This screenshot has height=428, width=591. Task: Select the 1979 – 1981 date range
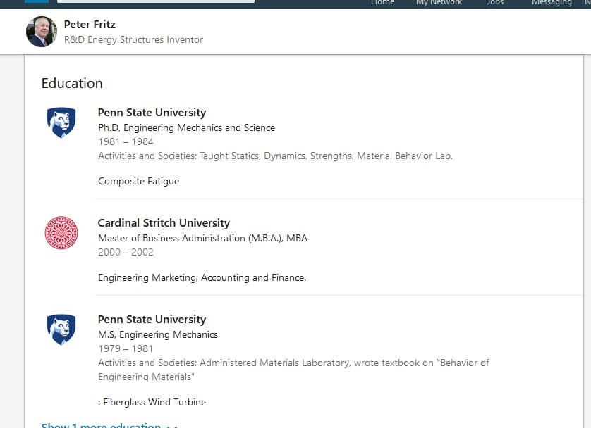coord(126,348)
